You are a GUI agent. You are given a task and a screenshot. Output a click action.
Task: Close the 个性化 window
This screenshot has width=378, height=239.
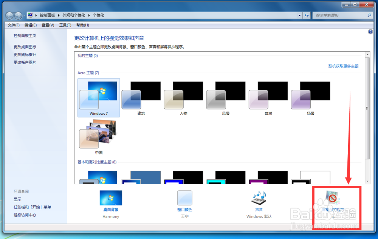pyautogui.click(x=367, y=4)
